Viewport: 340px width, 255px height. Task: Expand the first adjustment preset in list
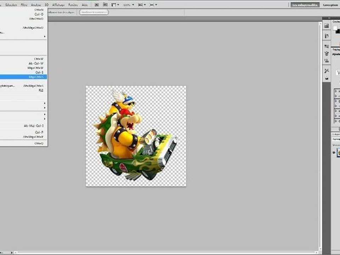(x=336, y=91)
